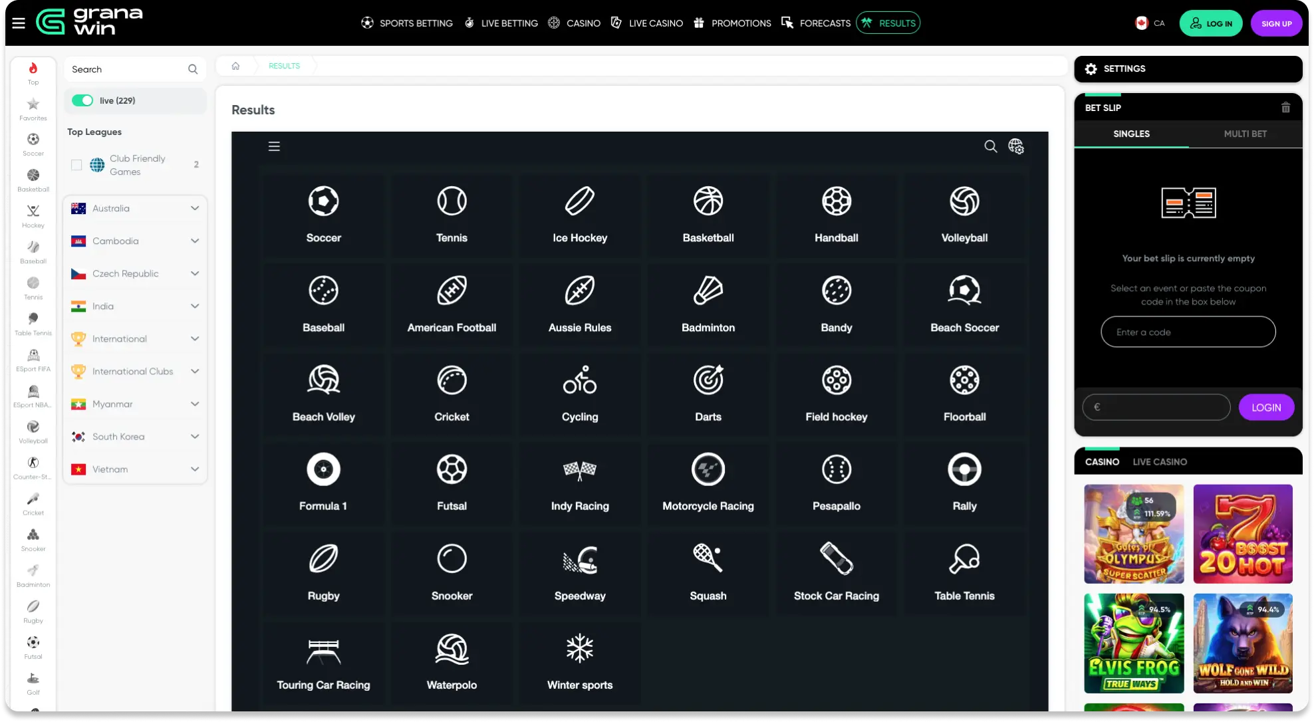Click the bet slip trash icon
Image resolution: width=1314 pixels, height=722 pixels.
point(1285,108)
